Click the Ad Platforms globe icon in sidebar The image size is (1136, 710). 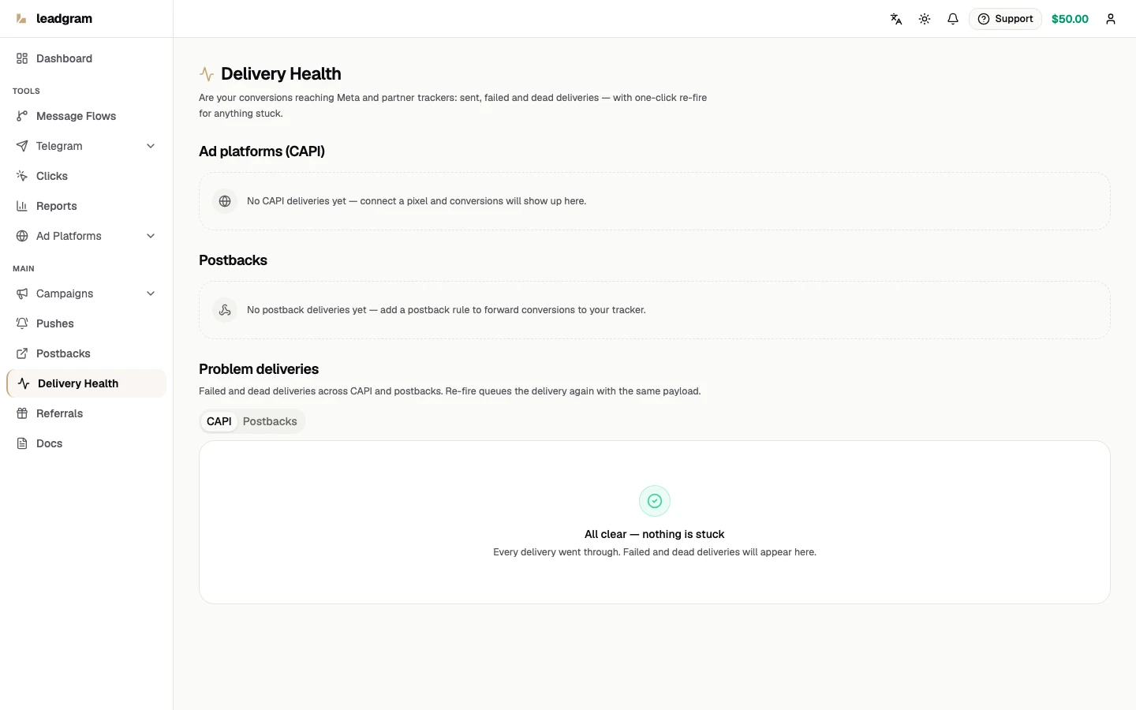[x=22, y=236]
